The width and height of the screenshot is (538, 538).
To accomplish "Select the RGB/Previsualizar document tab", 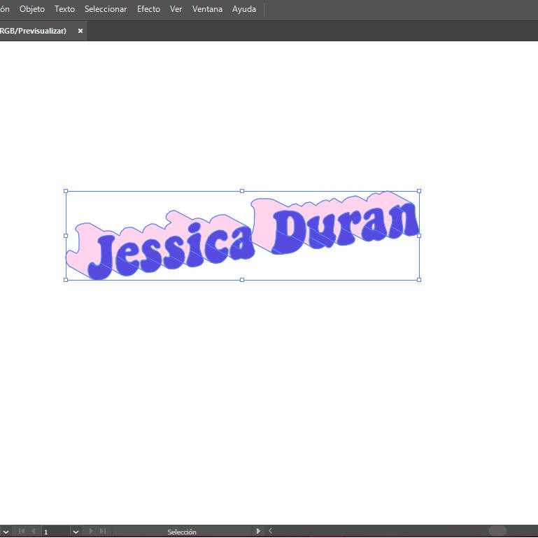I will pos(34,31).
